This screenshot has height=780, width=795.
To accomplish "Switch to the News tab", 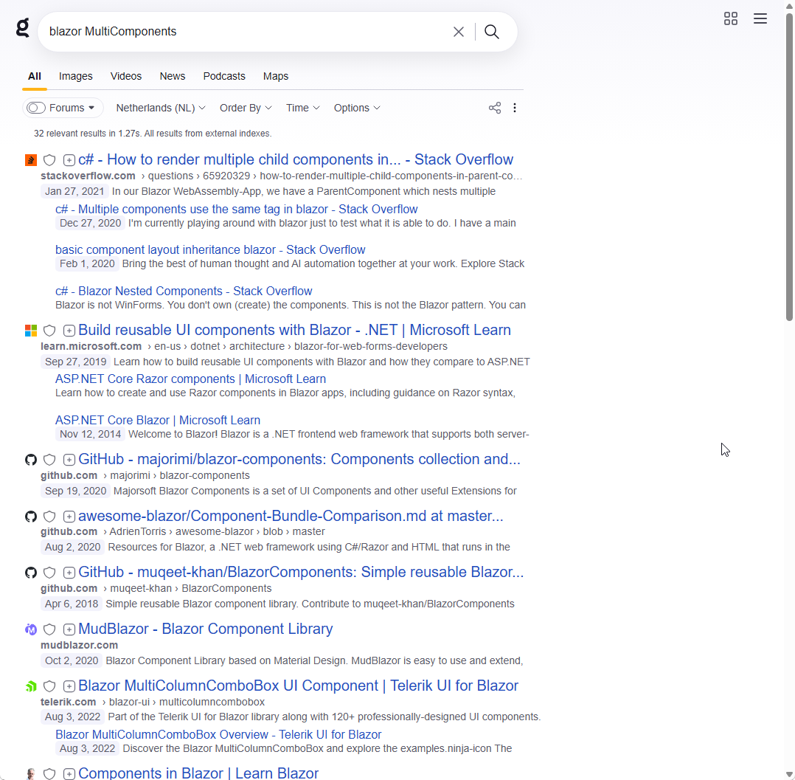I will (x=173, y=76).
